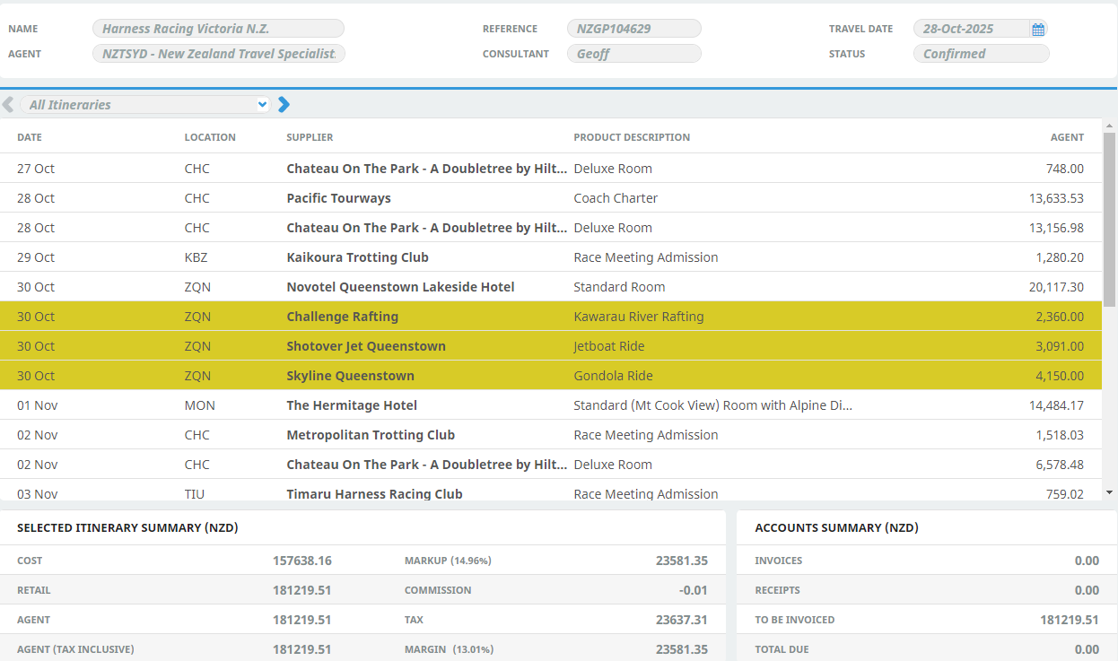Select the Challenge Rafting highlighted row
Screen dimensions: 1118x661
[538, 317]
